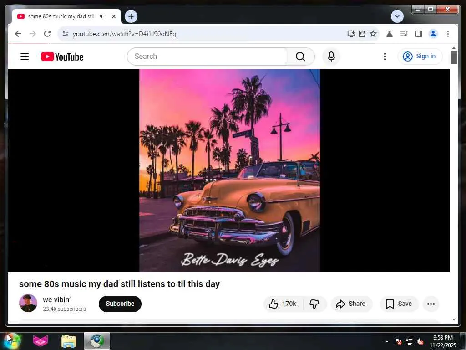This screenshot has height=350, width=466.
Task: Subscribe to the we vibin' channel
Action: (x=120, y=304)
